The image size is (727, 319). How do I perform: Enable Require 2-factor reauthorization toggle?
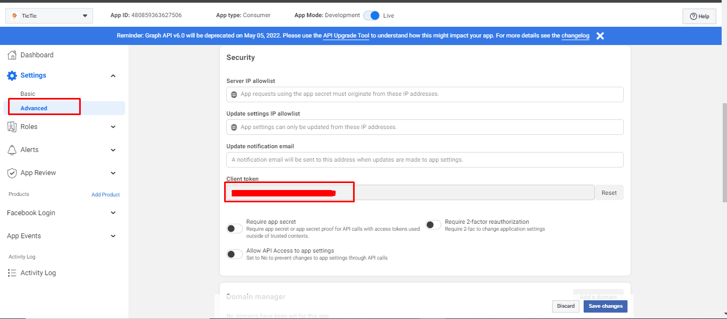[433, 225]
